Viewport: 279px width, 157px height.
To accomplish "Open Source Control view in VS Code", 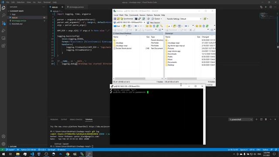I will point(3,23).
